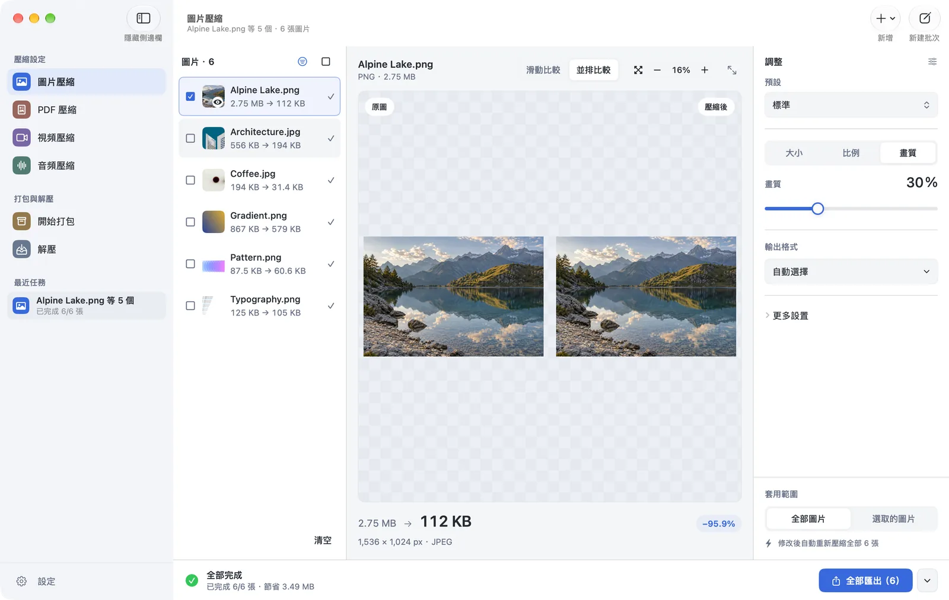Select 並排比較 mode
The width and height of the screenshot is (949, 600).
[593, 70]
